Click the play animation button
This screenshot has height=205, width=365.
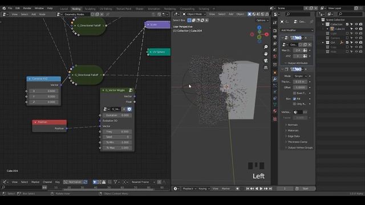point(261,188)
